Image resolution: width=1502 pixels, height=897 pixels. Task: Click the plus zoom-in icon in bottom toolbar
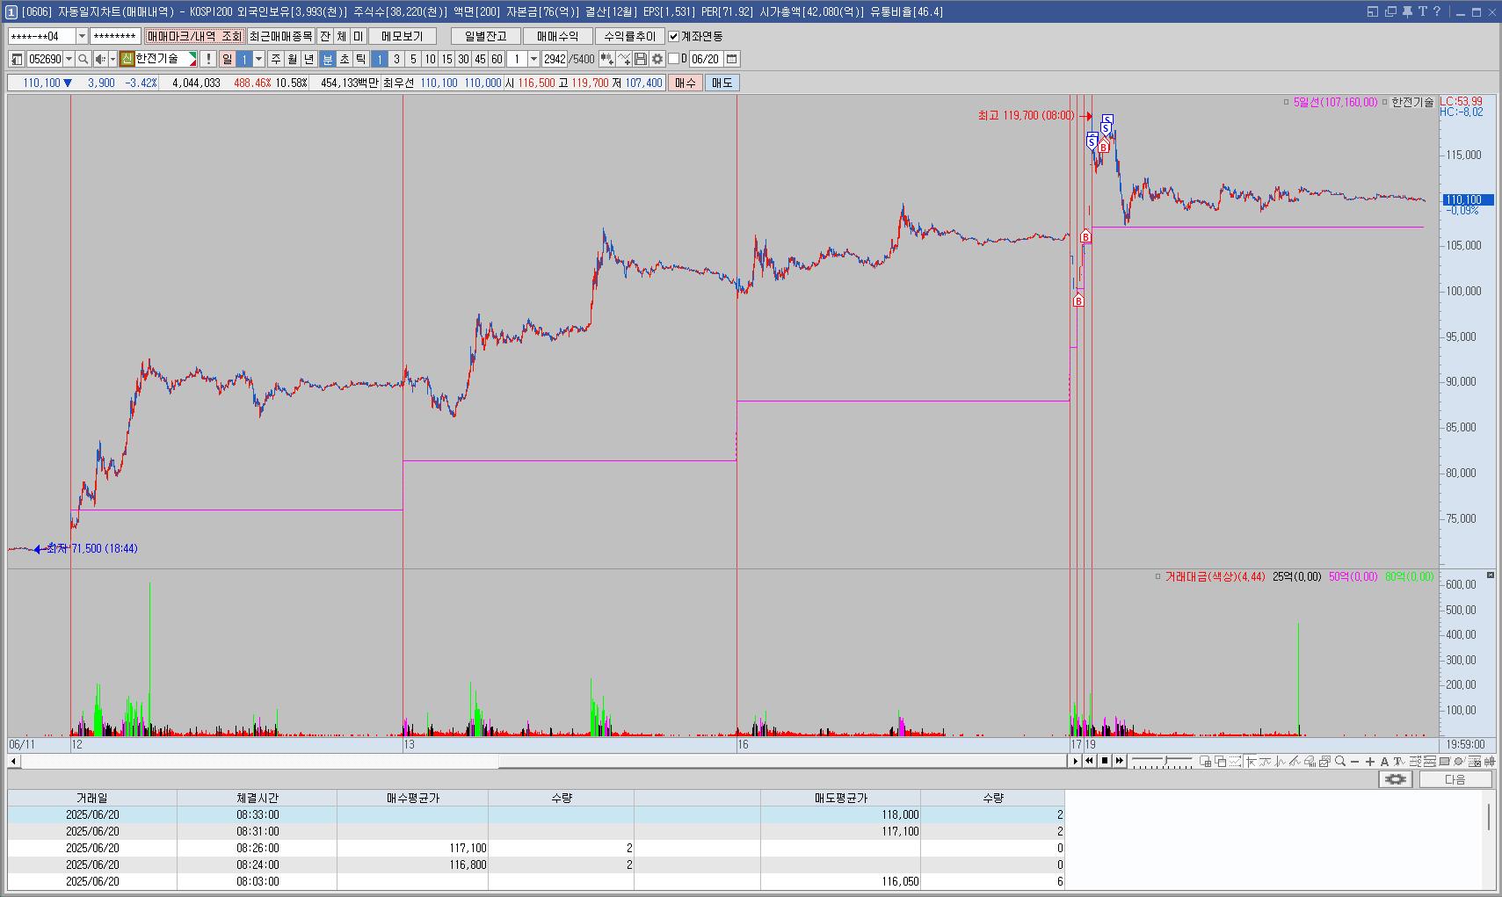[1369, 762]
